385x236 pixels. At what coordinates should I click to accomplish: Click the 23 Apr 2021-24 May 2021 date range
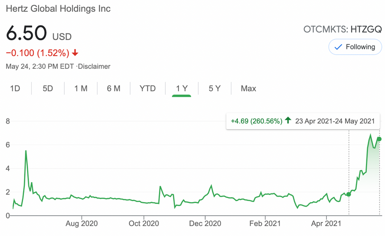[335, 121]
